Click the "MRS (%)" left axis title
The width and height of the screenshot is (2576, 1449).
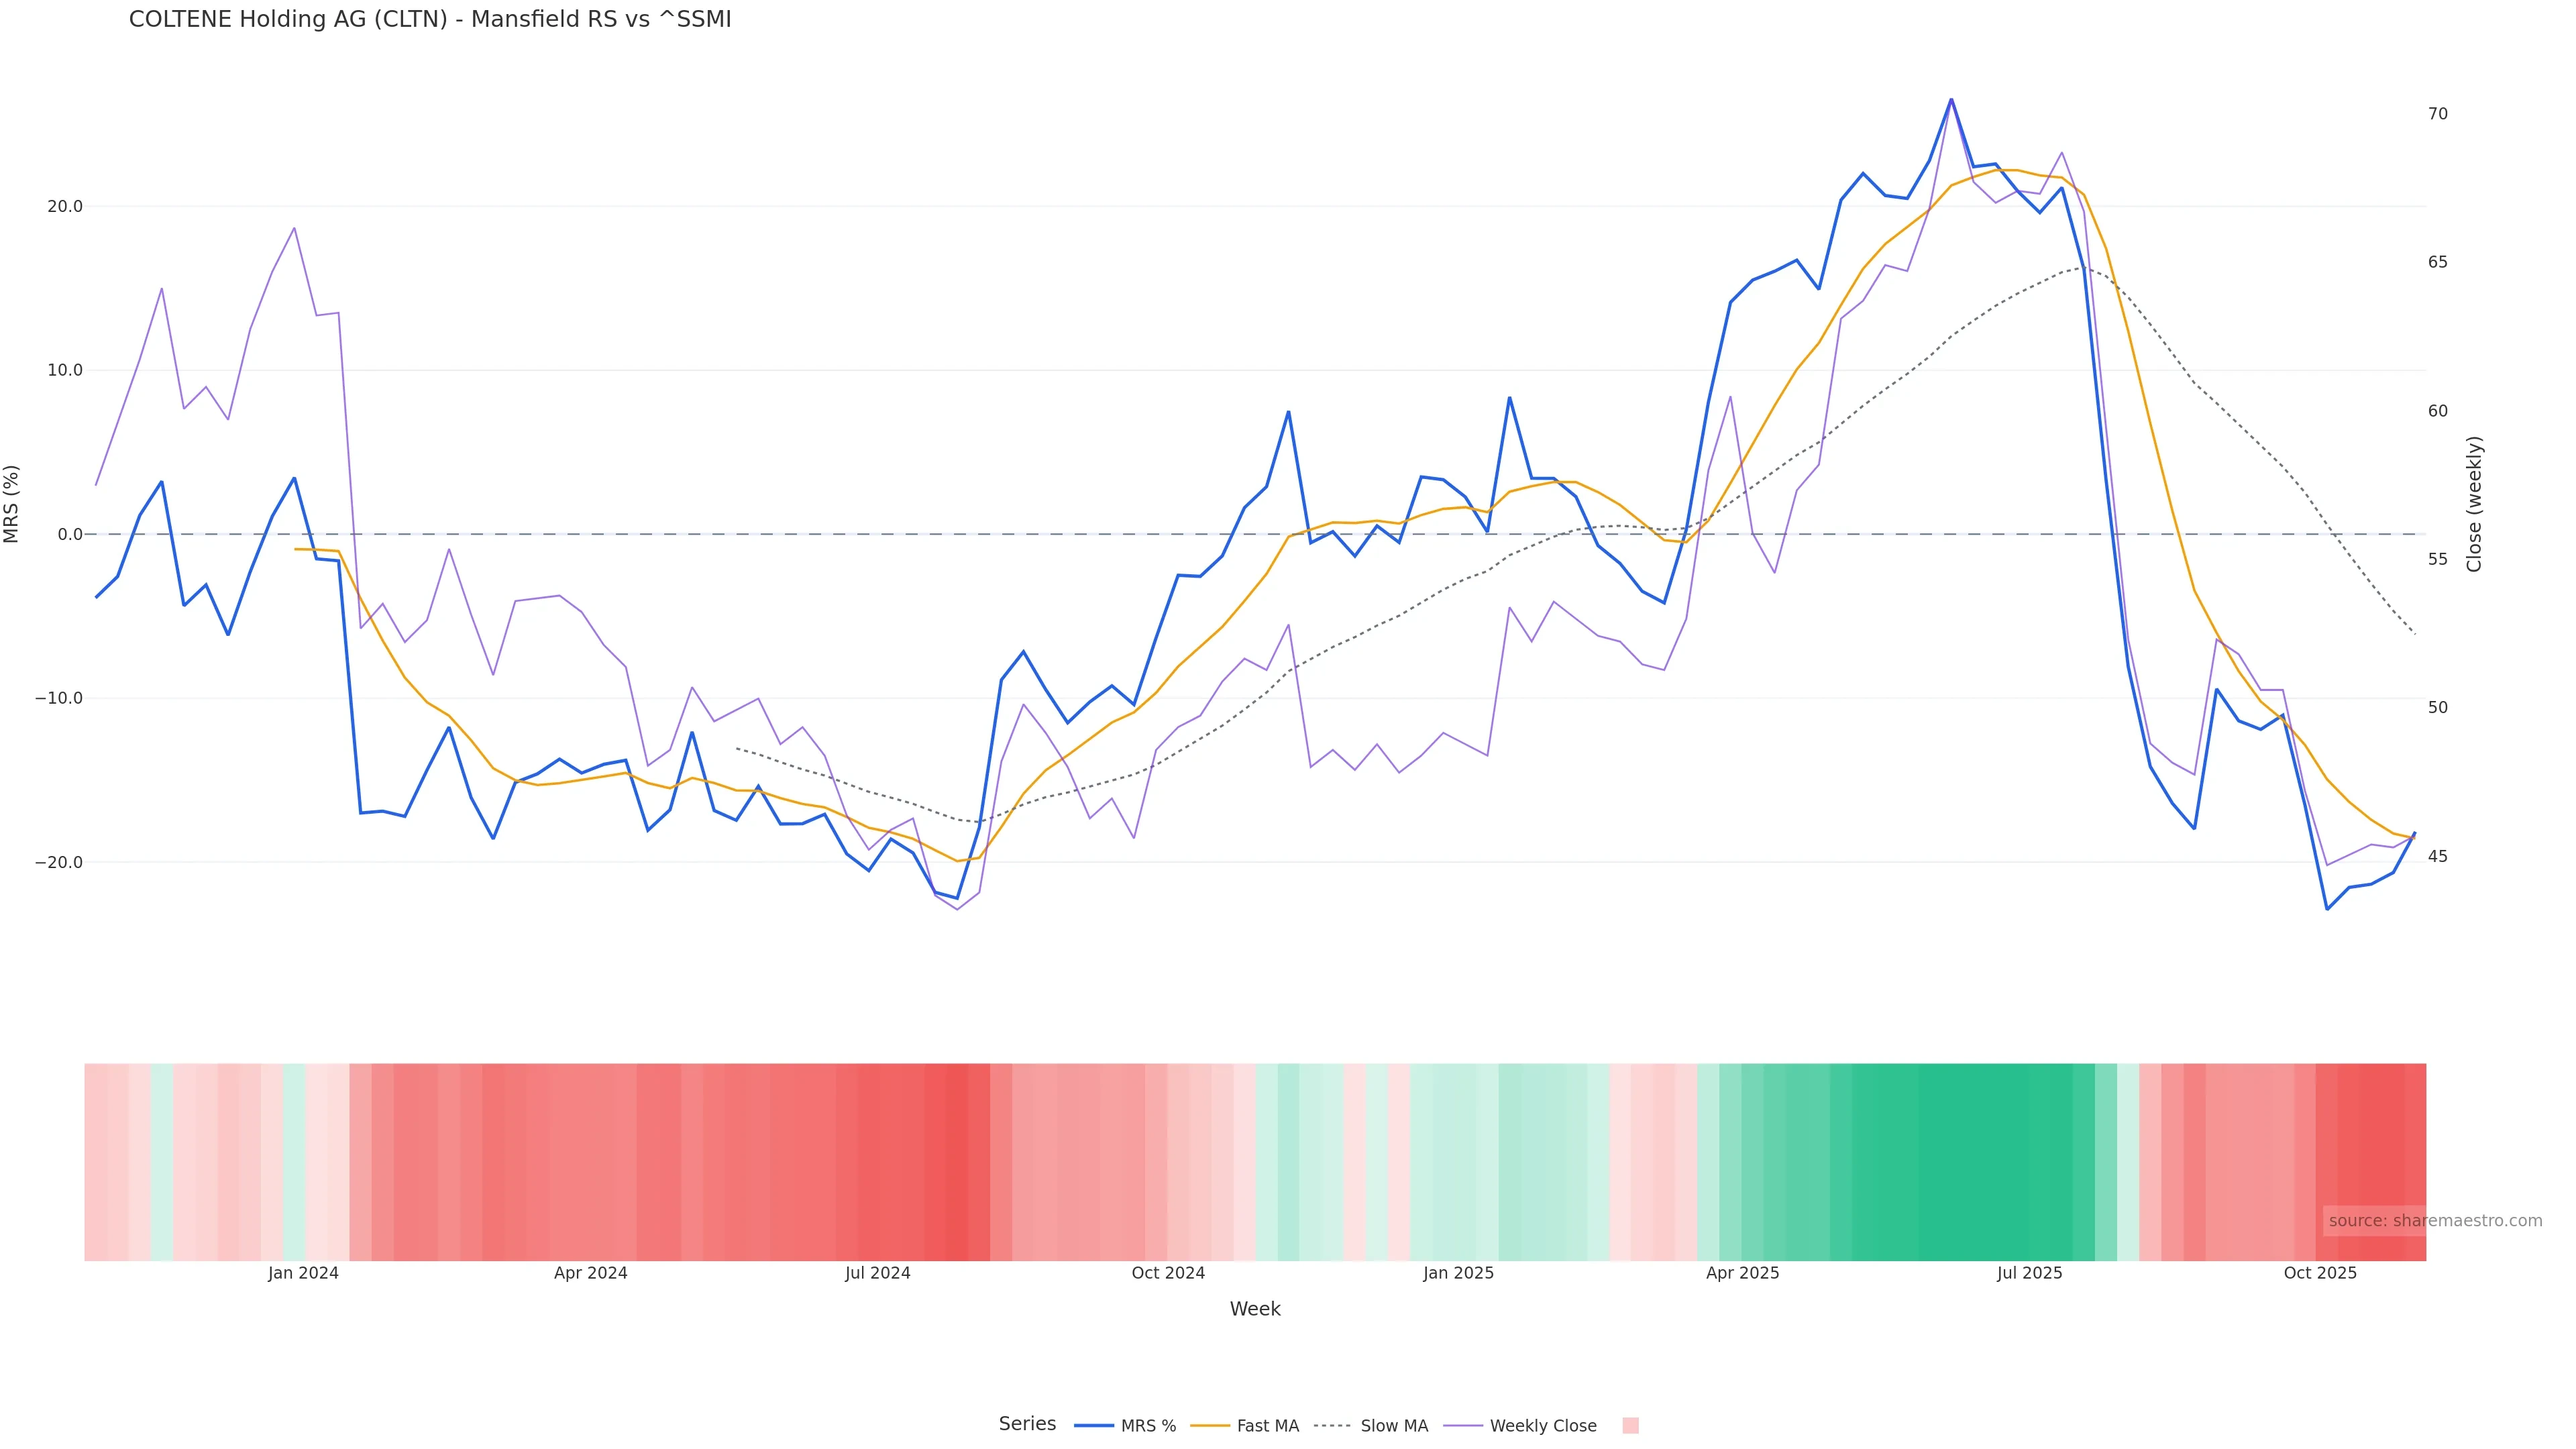[x=12, y=504]
